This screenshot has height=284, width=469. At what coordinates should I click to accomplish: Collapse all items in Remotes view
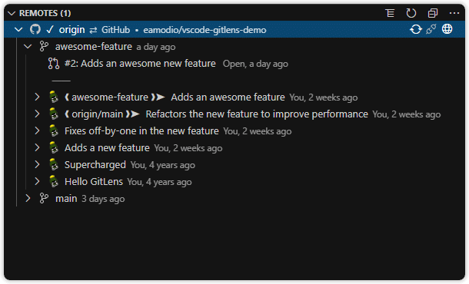coord(433,13)
